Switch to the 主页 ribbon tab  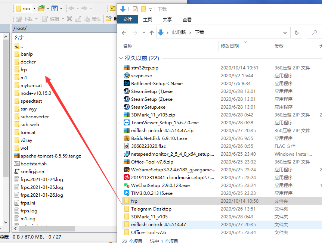point(148,19)
